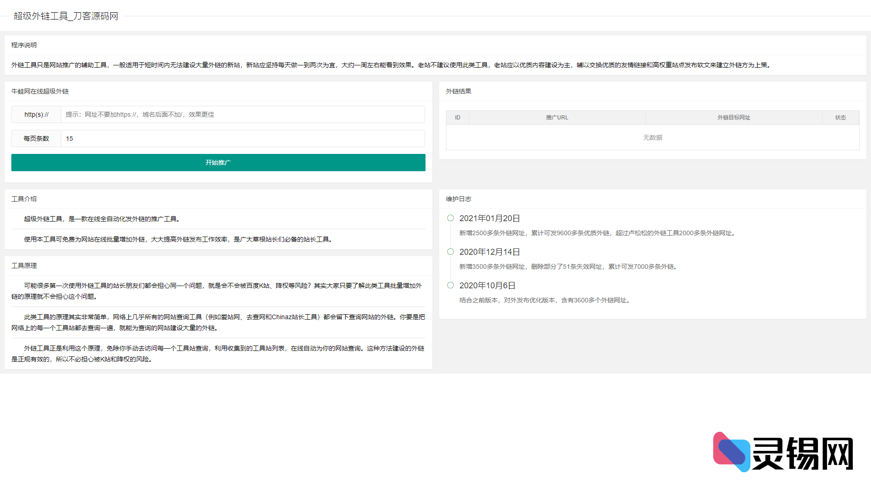Click the 无数据 empty table row
871x489 pixels.
(652, 138)
